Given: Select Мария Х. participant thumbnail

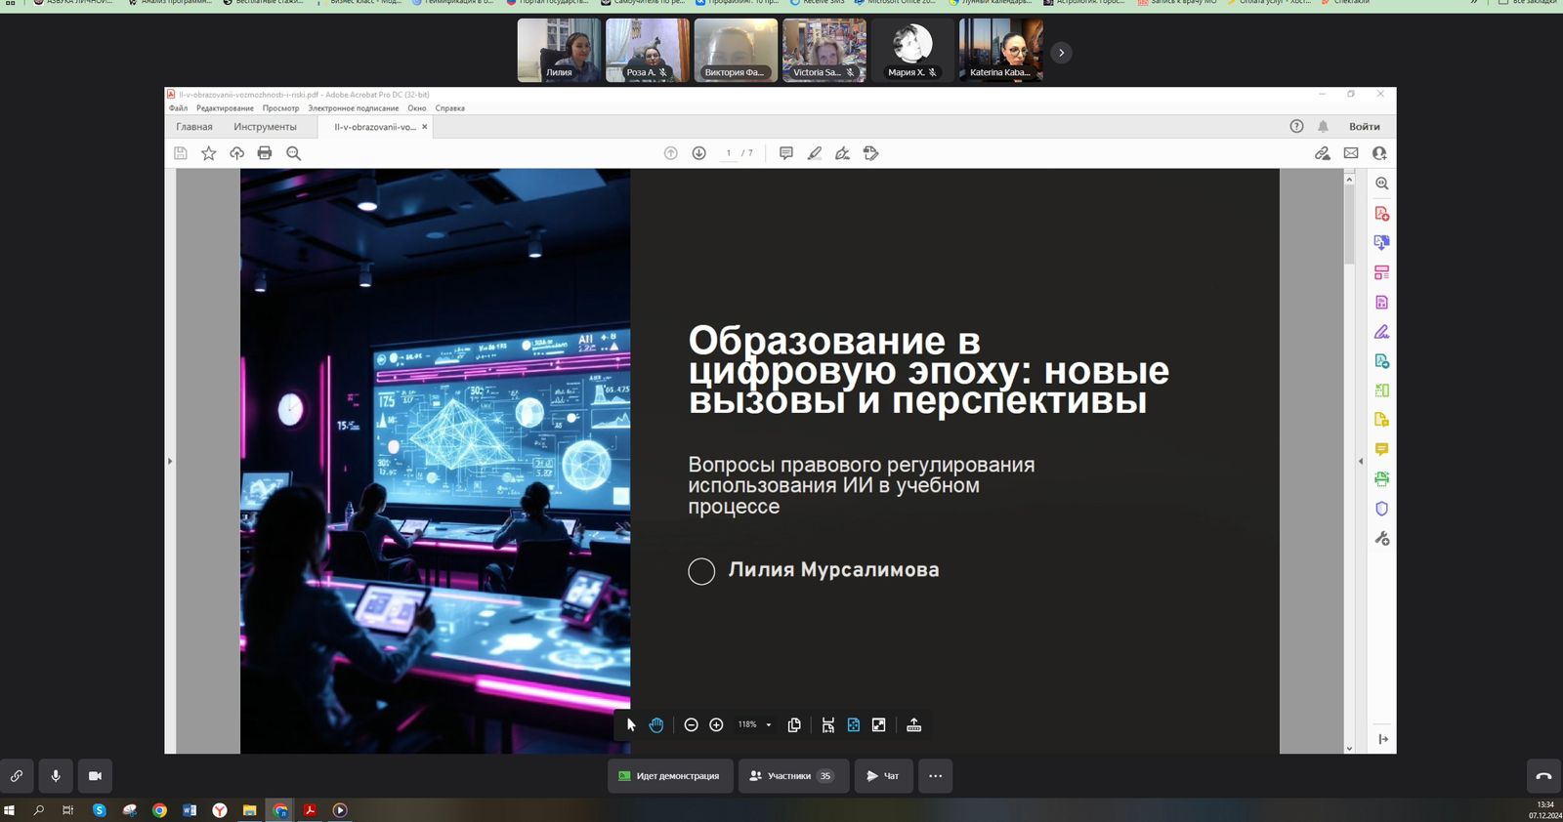Looking at the screenshot, I should 912,50.
